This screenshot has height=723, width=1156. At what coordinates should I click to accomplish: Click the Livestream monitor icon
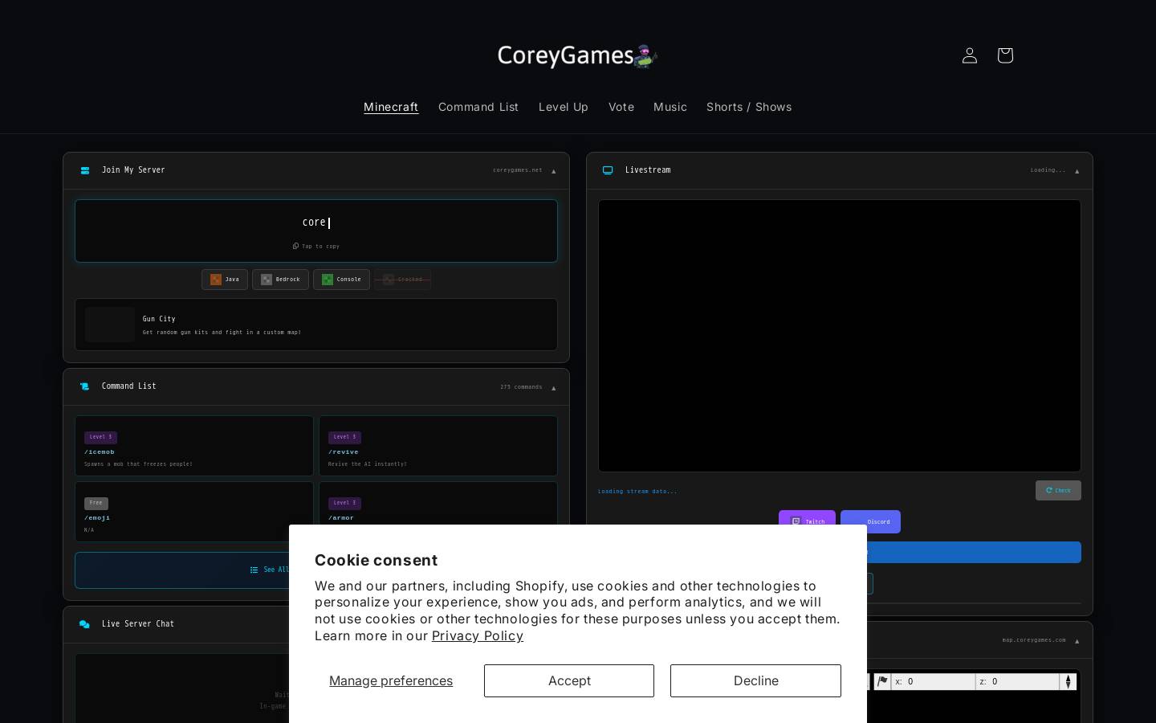(608, 170)
